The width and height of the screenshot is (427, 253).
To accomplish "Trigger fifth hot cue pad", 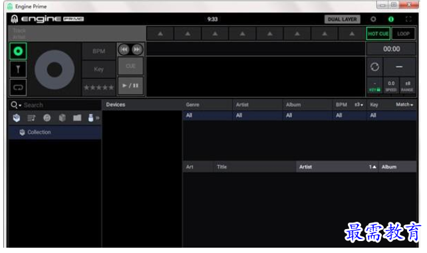I will (270, 34).
